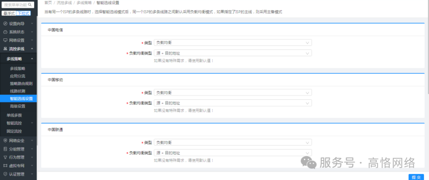Switch menu style to 悬浮式
The height and width of the screenshot is (180, 429).
(x=9, y=13)
